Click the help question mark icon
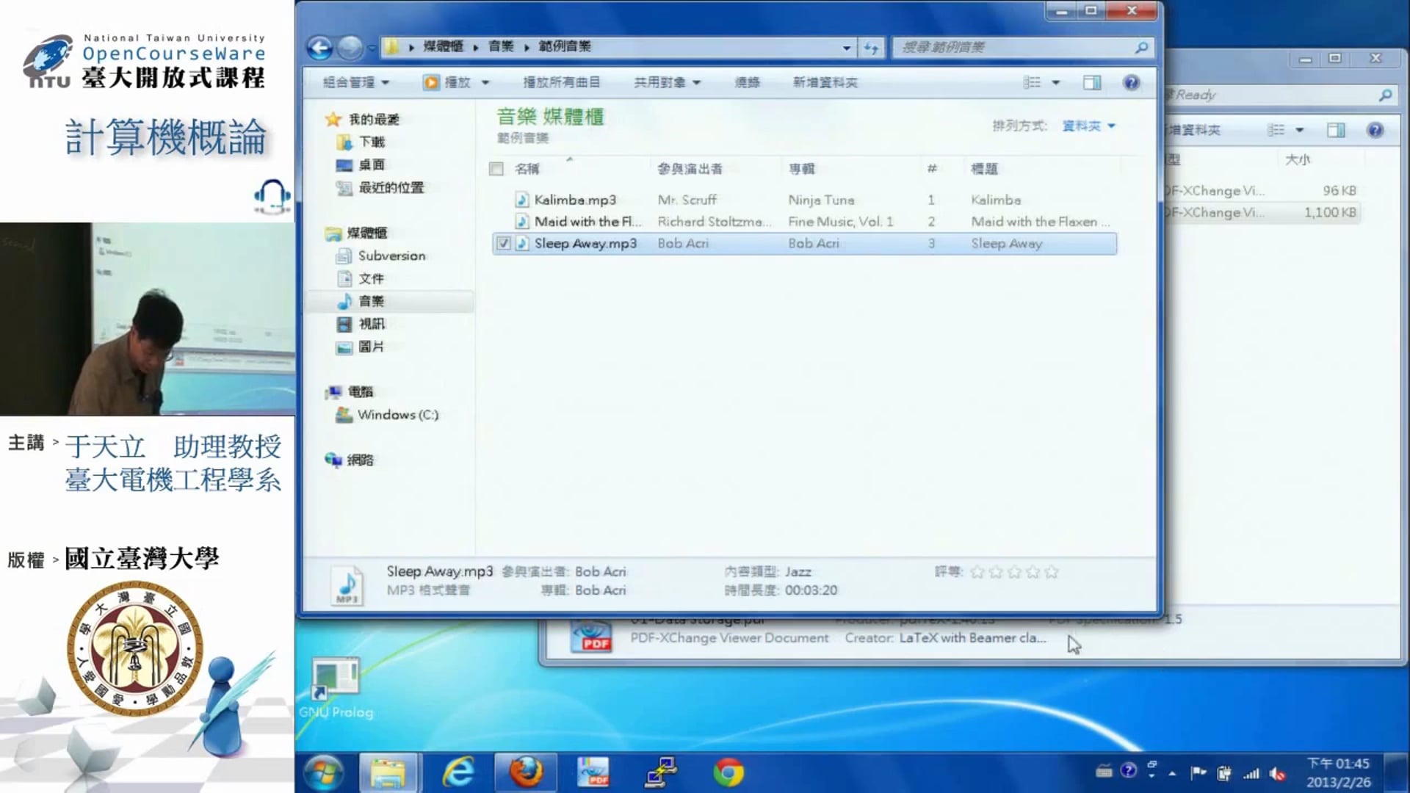The image size is (1410, 793). point(1131,82)
